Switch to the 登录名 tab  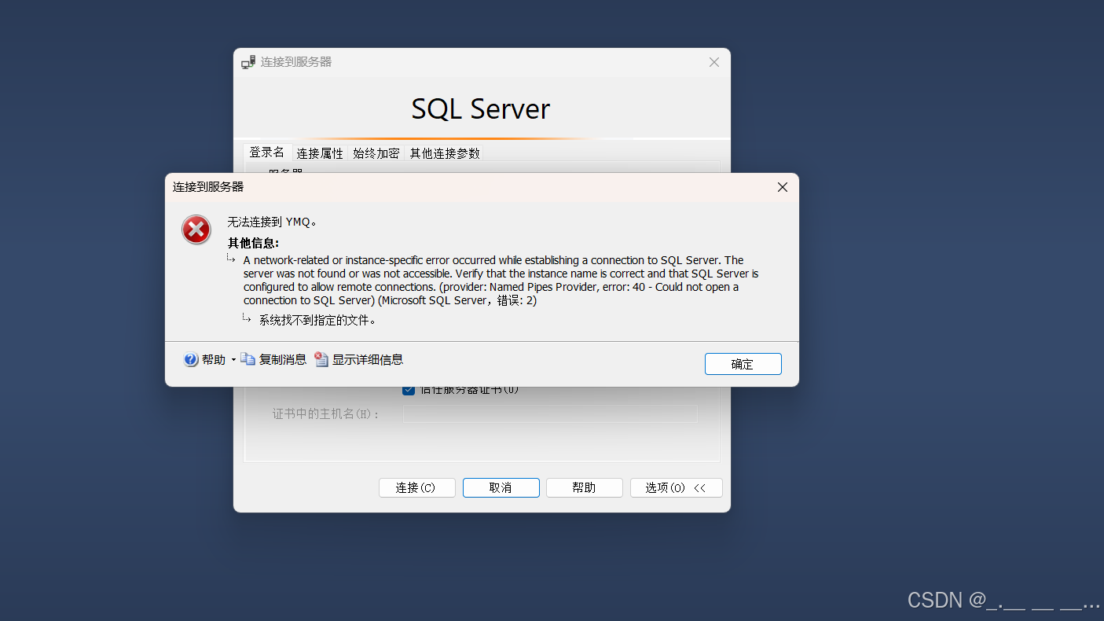[267, 152]
